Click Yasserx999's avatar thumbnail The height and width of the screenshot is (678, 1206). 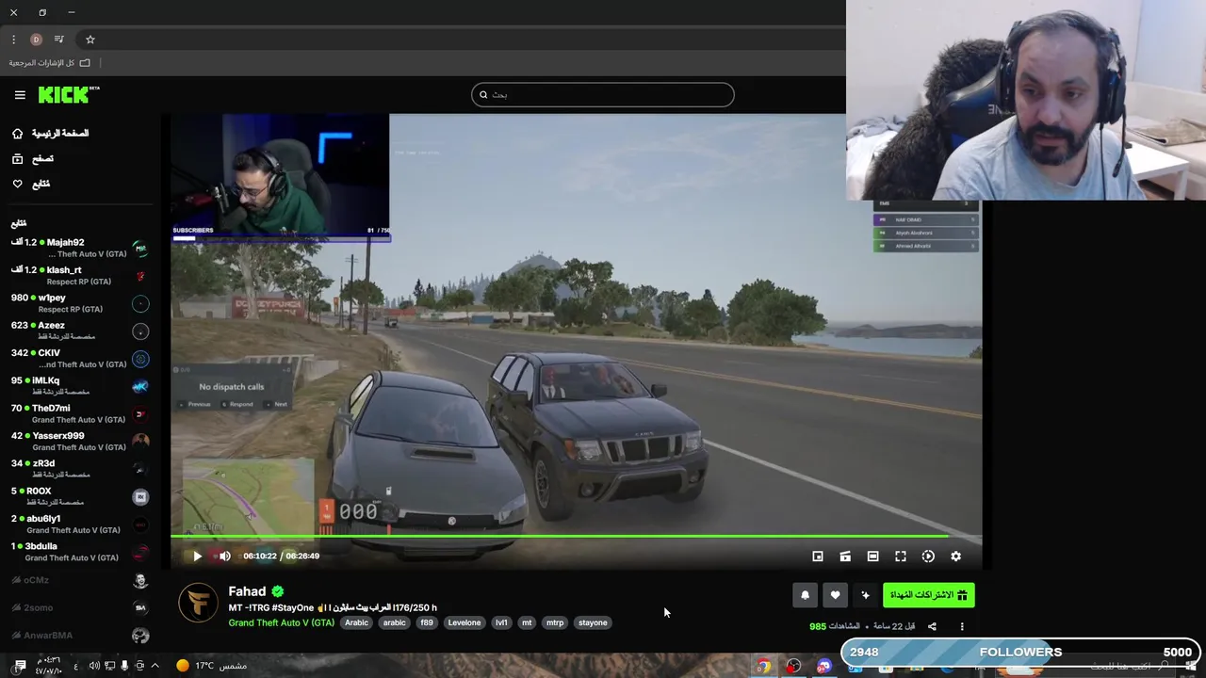tap(140, 442)
